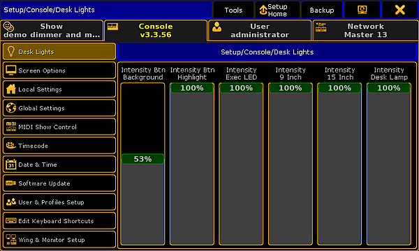This screenshot has width=419, height=251.
Task: Open the Network Master 13 tab
Action: point(365,31)
